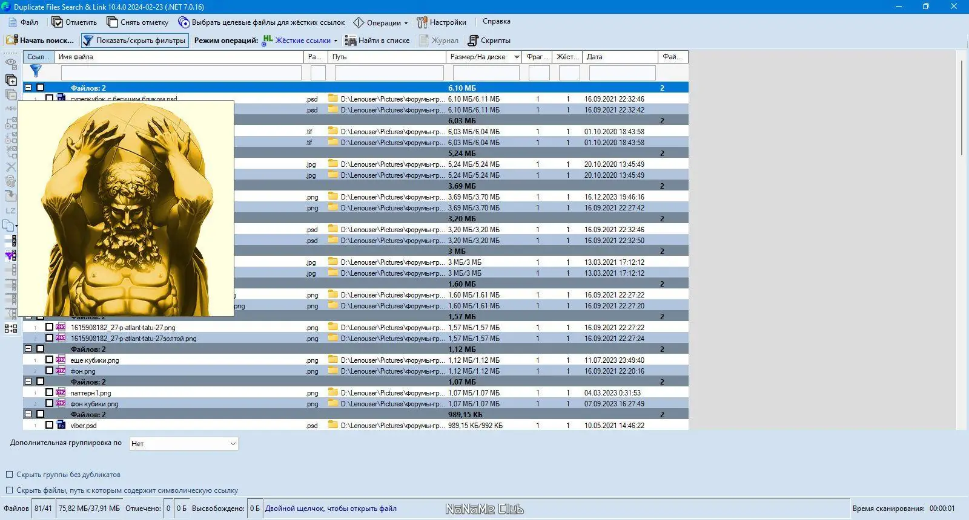The height and width of the screenshot is (520, 969).
Task: Enable Скрыть группы без дубликатов
Action: [x=9, y=475]
